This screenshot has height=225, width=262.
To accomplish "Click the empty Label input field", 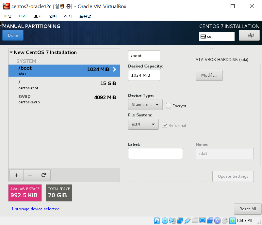I will [156, 154].
